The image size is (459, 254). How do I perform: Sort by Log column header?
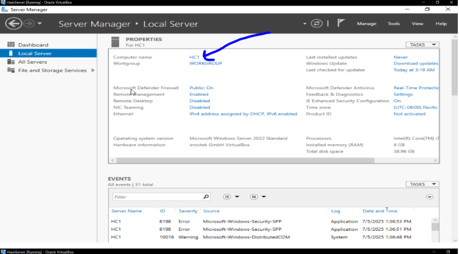[336, 211]
